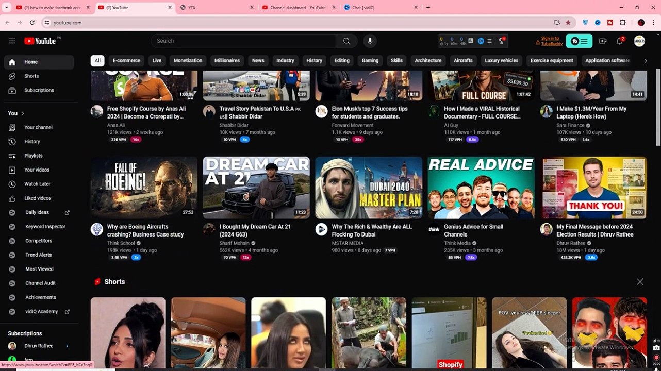Open the YouTube hamburger guide menu
661x371 pixels.
12,41
